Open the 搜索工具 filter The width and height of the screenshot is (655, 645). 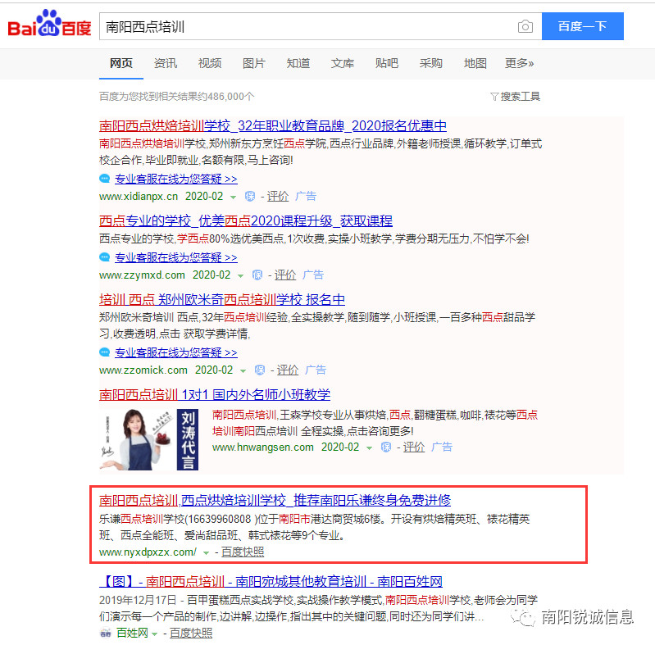tap(515, 97)
